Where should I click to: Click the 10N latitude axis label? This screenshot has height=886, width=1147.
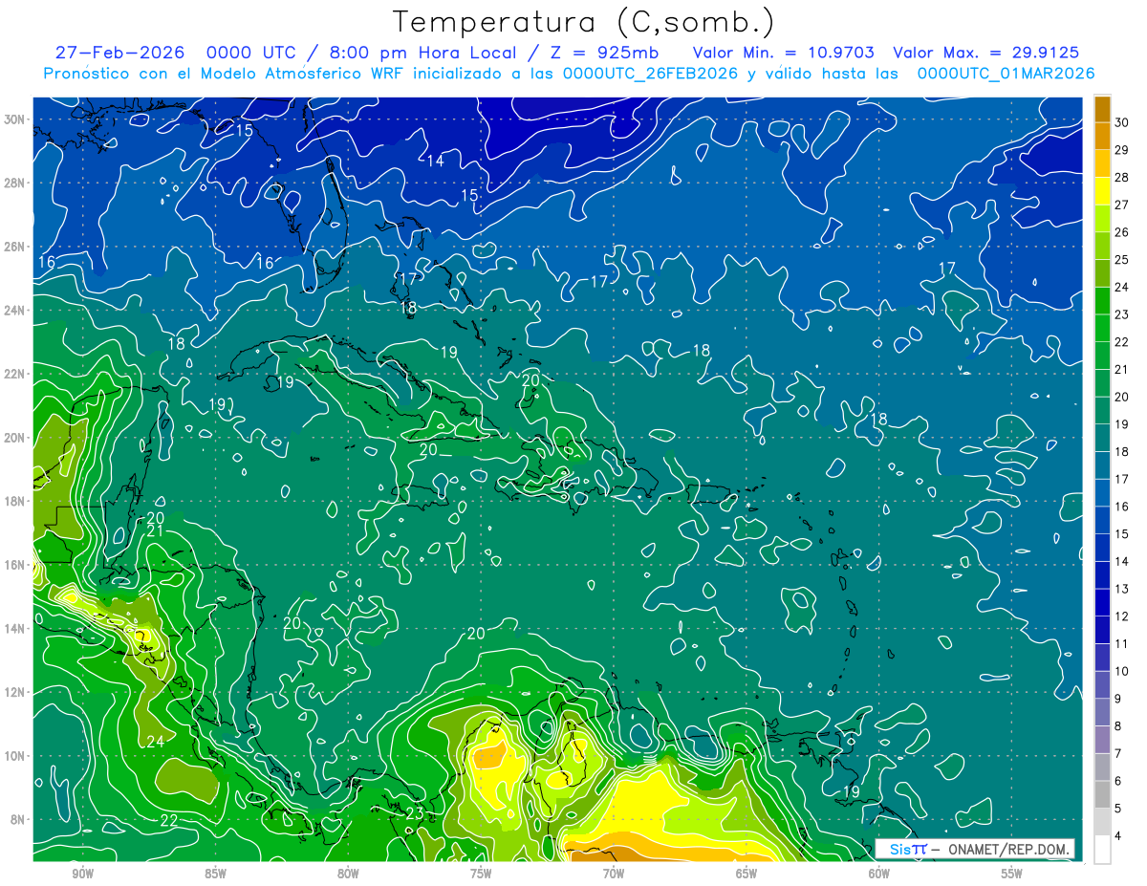click(x=13, y=755)
